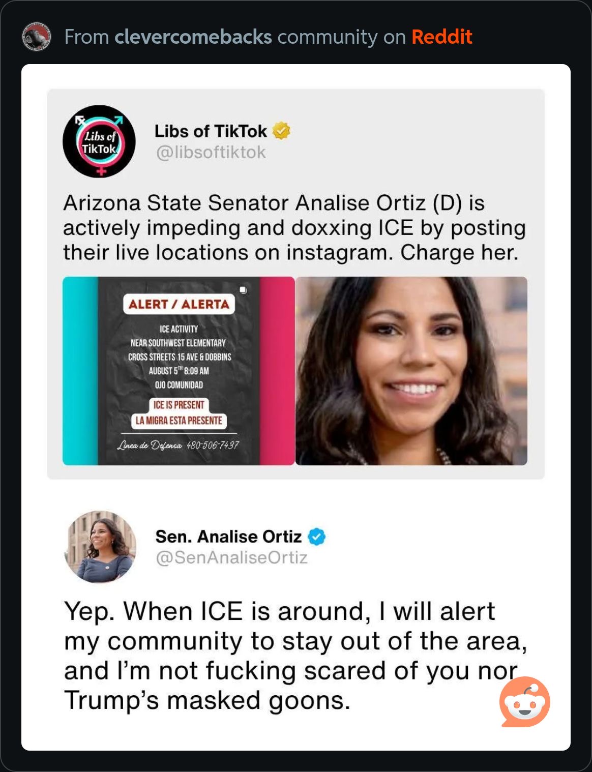
Task: Open the clevercomebacks community link
Action: [x=193, y=37]
